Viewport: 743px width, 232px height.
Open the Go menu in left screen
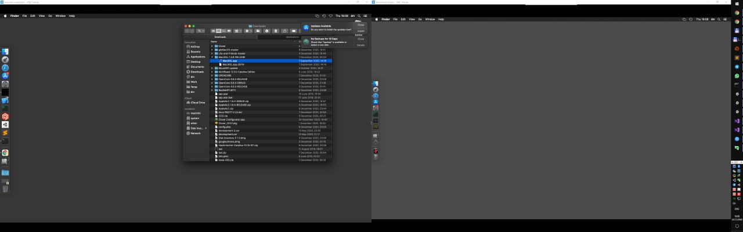[x=50, y=16]
